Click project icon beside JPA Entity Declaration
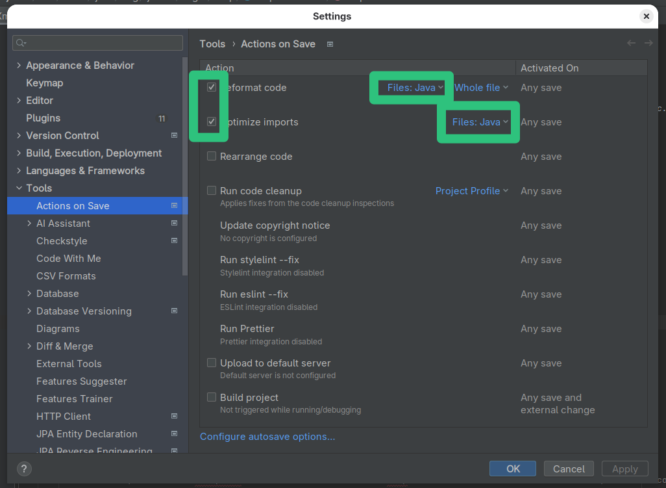 tap(174, 433)
